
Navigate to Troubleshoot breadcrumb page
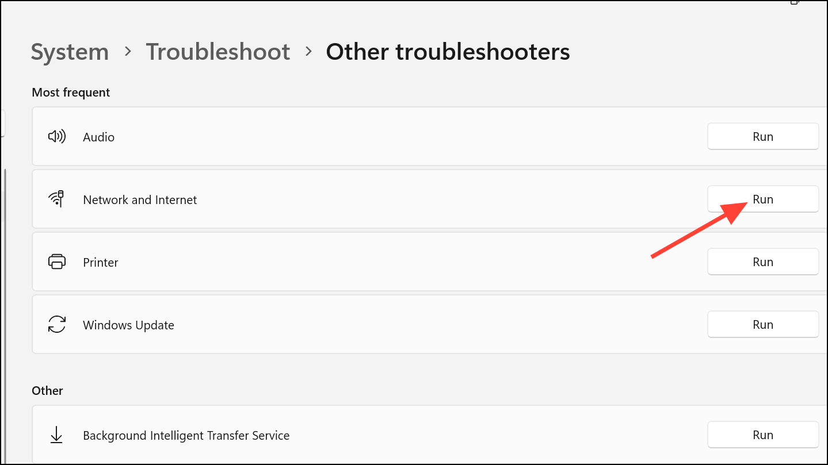click(x=218, y=52)
